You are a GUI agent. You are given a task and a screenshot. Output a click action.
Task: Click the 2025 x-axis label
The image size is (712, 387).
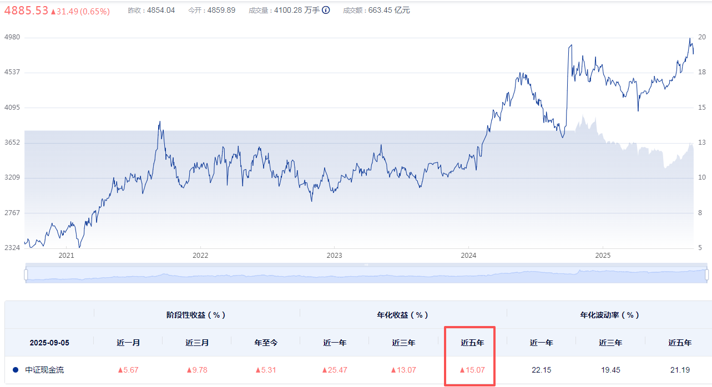click(x=603, y=256)
